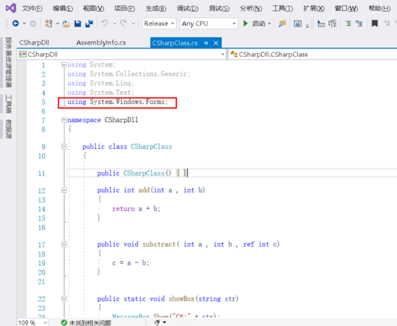Open the 视图(V) menu

93,9
